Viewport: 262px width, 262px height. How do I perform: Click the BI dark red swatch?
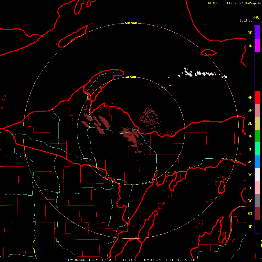pos(257,214)
